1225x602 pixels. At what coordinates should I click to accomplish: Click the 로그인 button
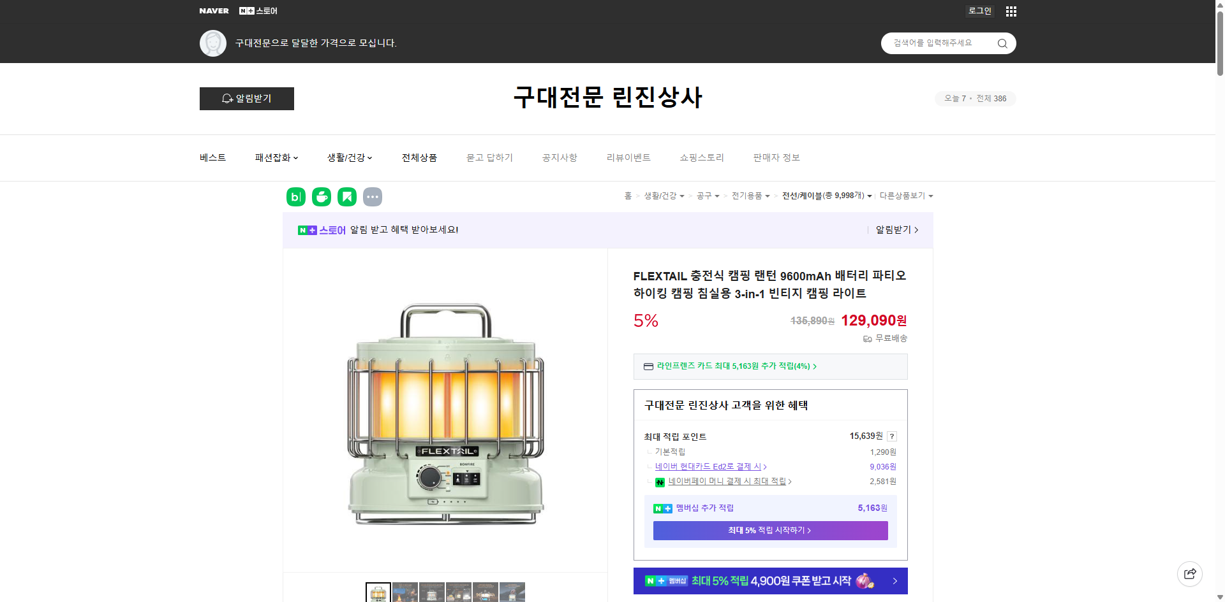pos(979,11)
